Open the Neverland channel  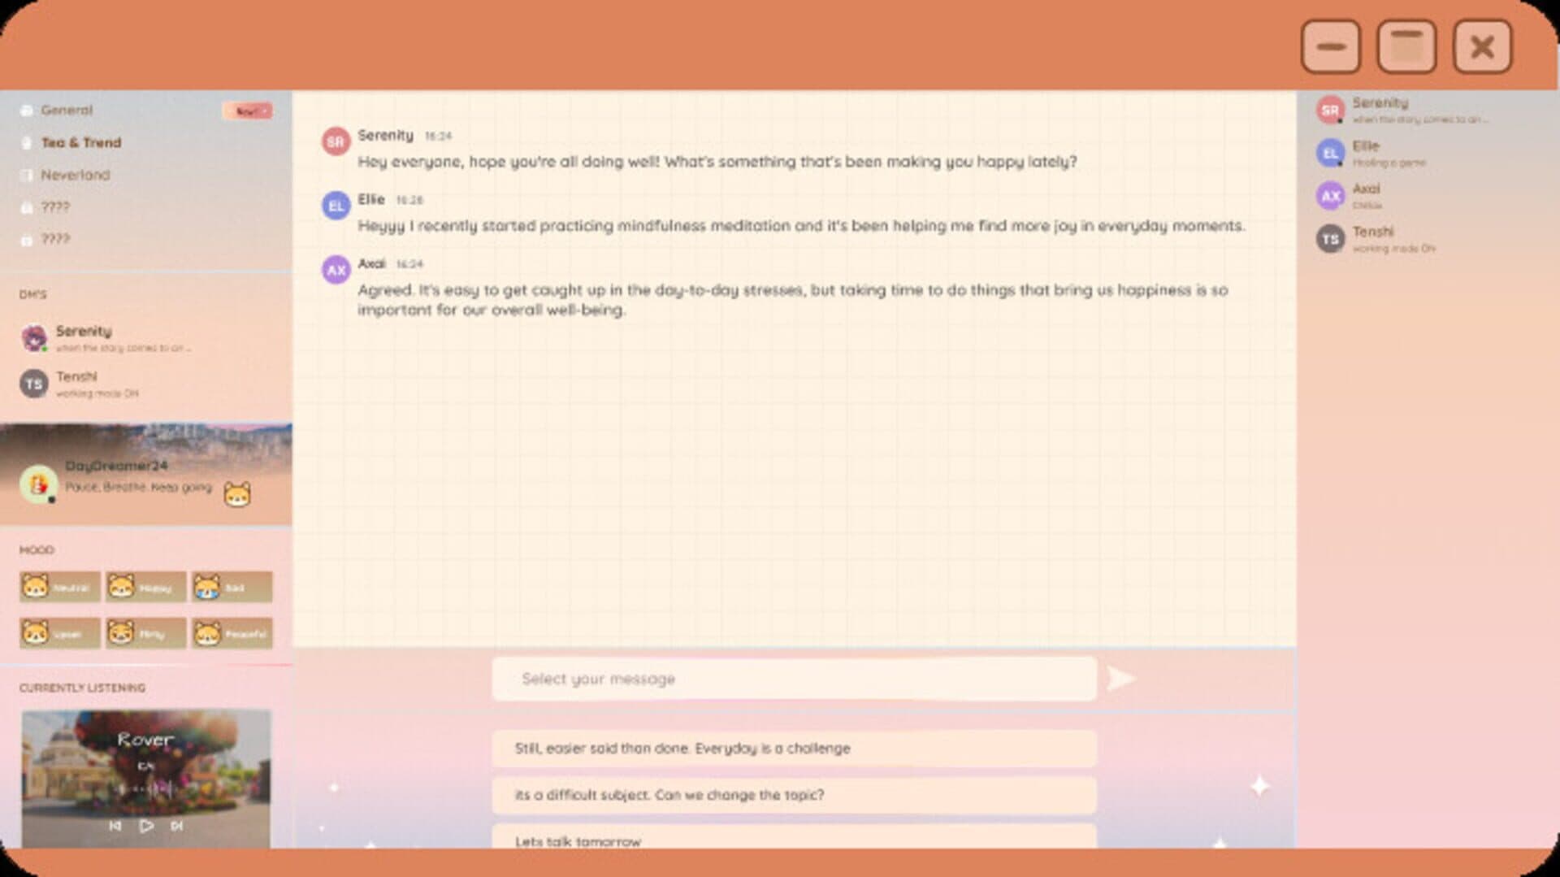pyautogui.click(x=75, y=175)
